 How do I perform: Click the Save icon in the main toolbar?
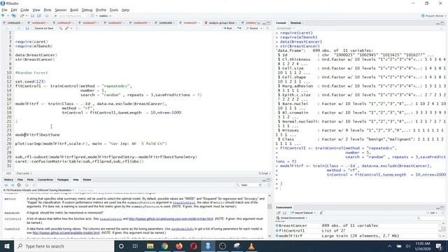tap(32, 15)
